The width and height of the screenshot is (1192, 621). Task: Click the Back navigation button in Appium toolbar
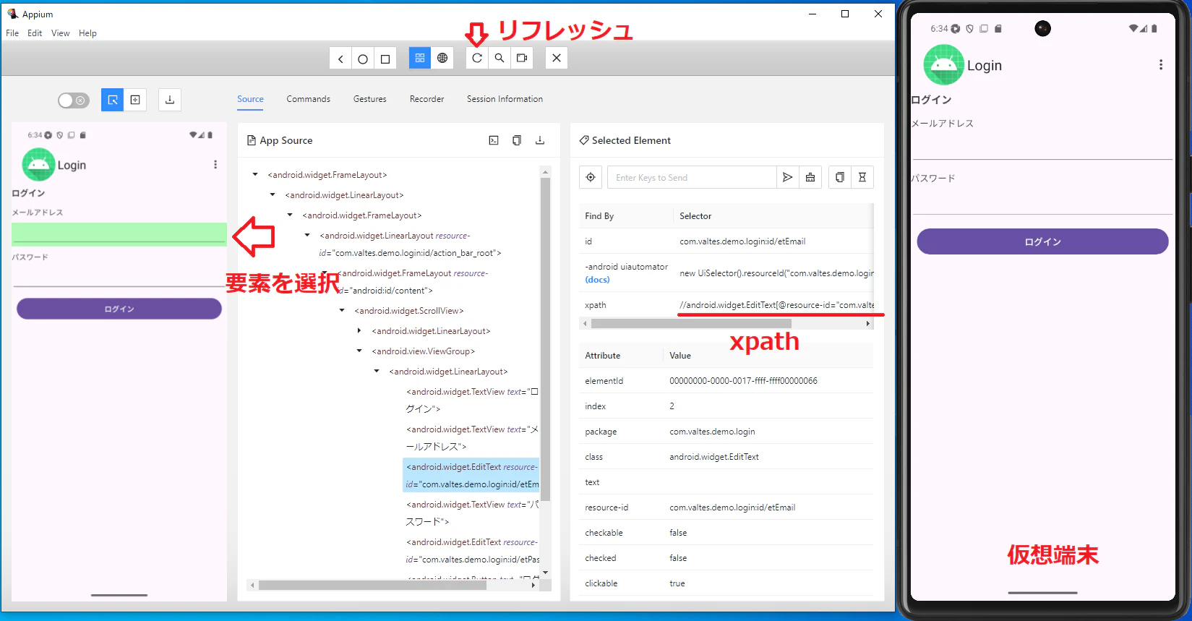tap(340, 59)
